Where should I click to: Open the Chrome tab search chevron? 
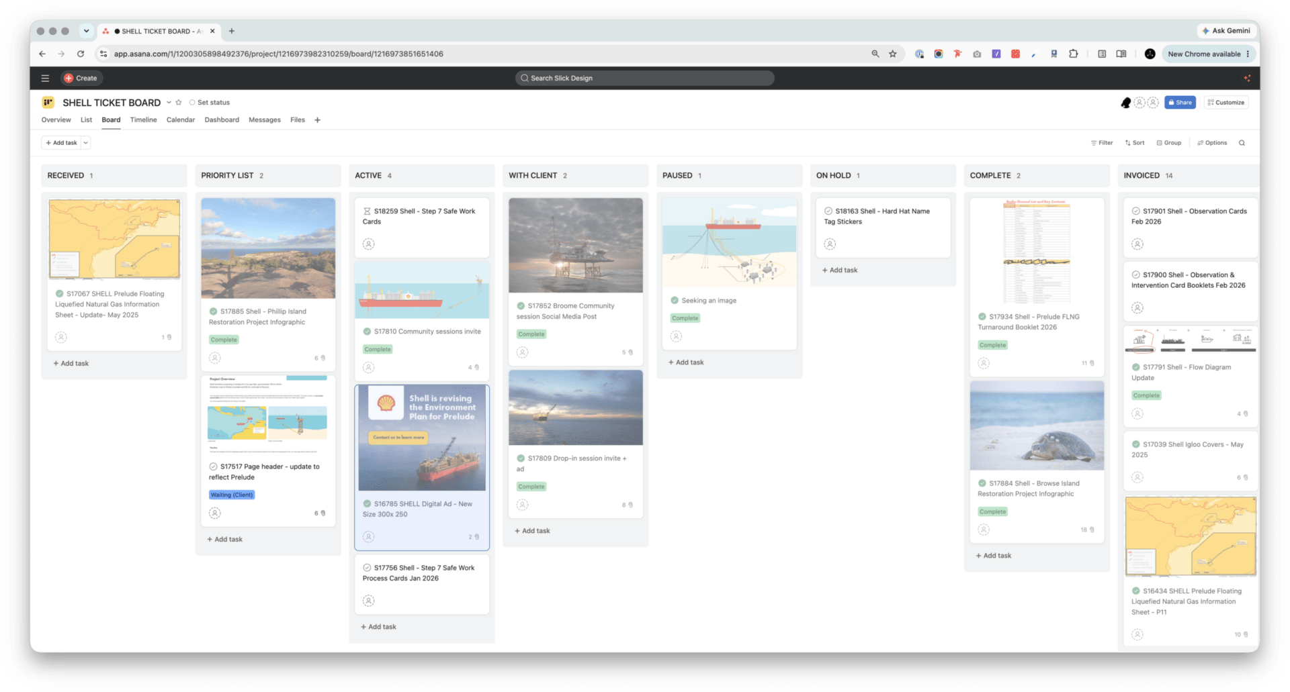coord(86,31)
